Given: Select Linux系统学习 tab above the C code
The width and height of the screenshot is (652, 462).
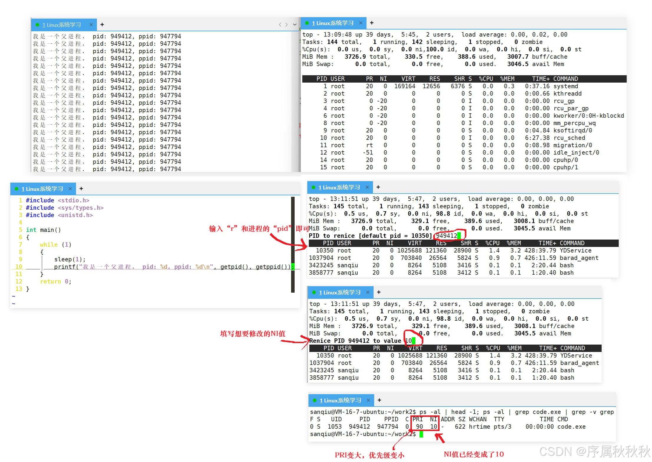Looking at the screenshot, I should coord(42,189).
